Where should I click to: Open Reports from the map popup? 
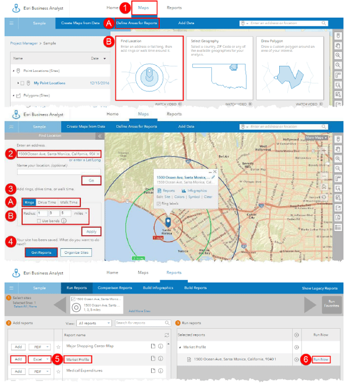[x=166, y=190]
